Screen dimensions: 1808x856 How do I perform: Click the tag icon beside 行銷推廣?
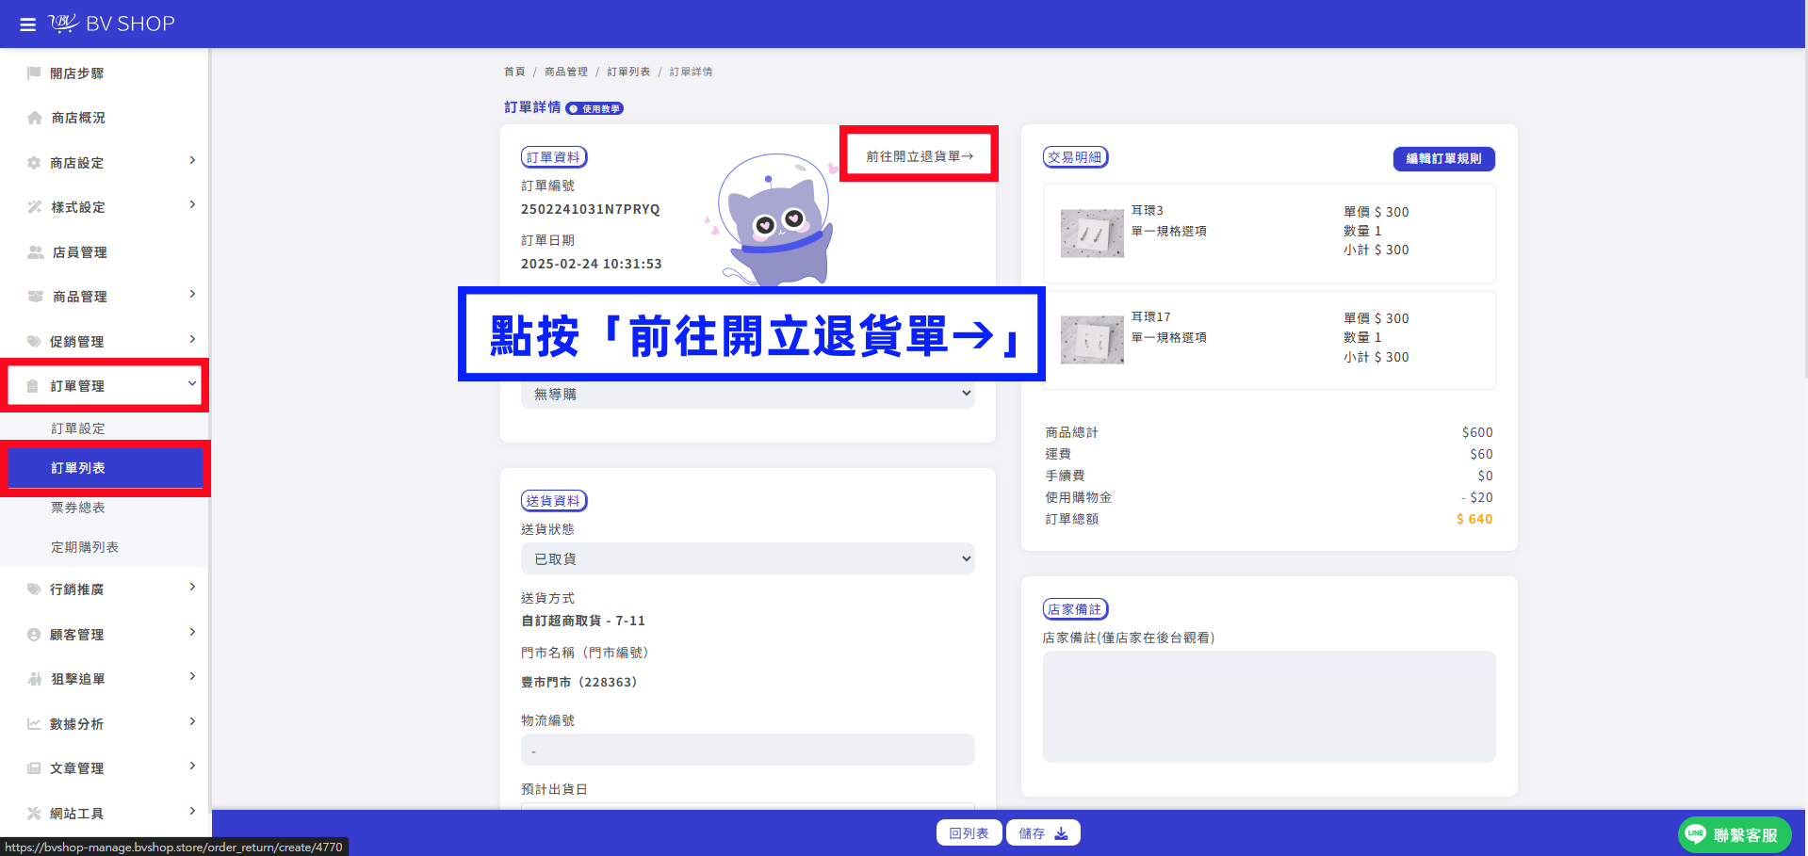[34, 590]
